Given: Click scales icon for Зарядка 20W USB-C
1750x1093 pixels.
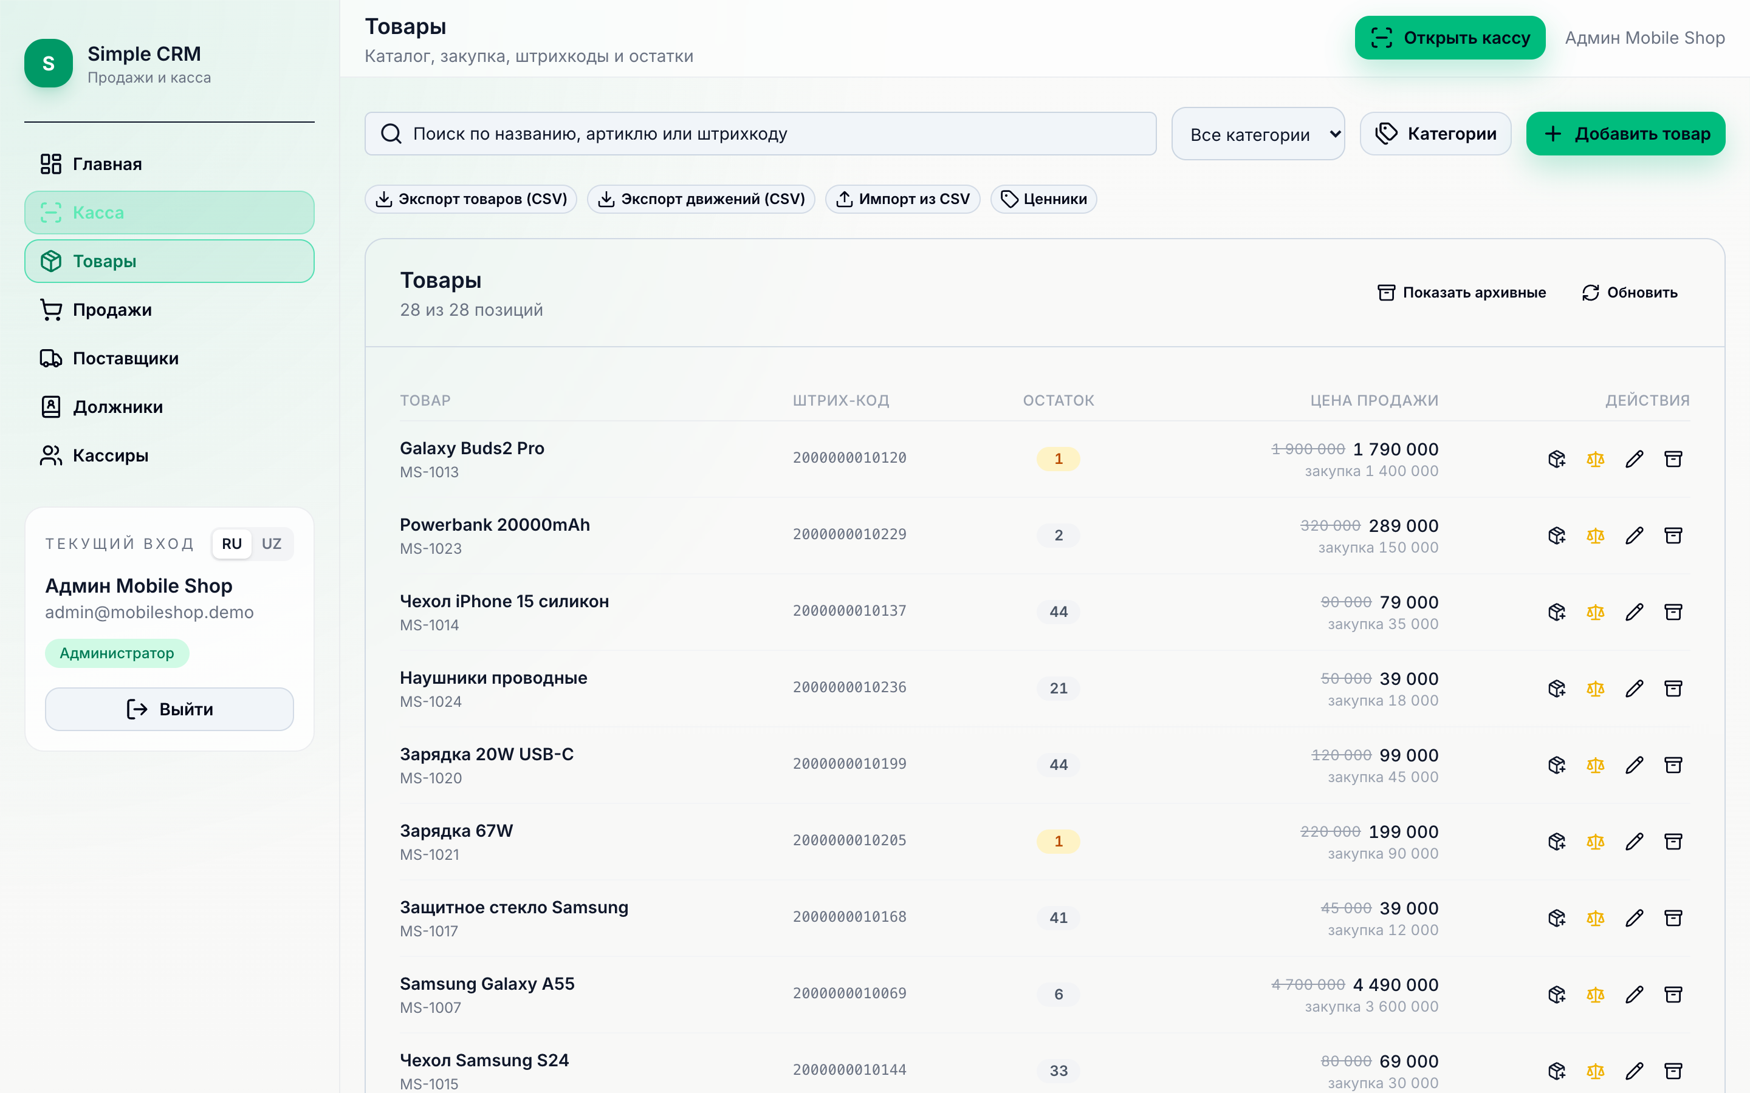Looking at the screenshot, I should tap(1595, 765).
